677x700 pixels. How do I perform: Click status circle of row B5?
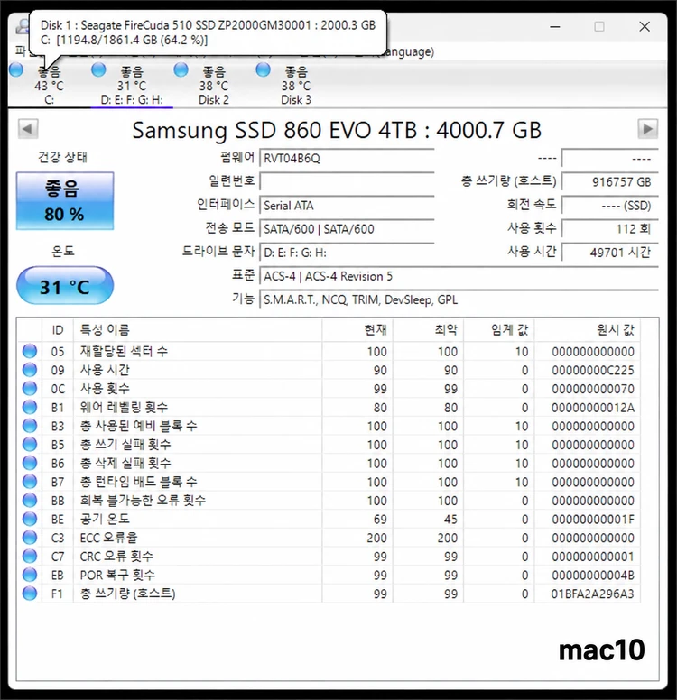[x=30, y=444]
